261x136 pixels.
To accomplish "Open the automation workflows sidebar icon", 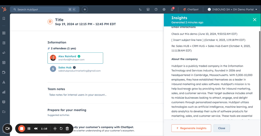I will pyautogui.click(x=4, y=82).
